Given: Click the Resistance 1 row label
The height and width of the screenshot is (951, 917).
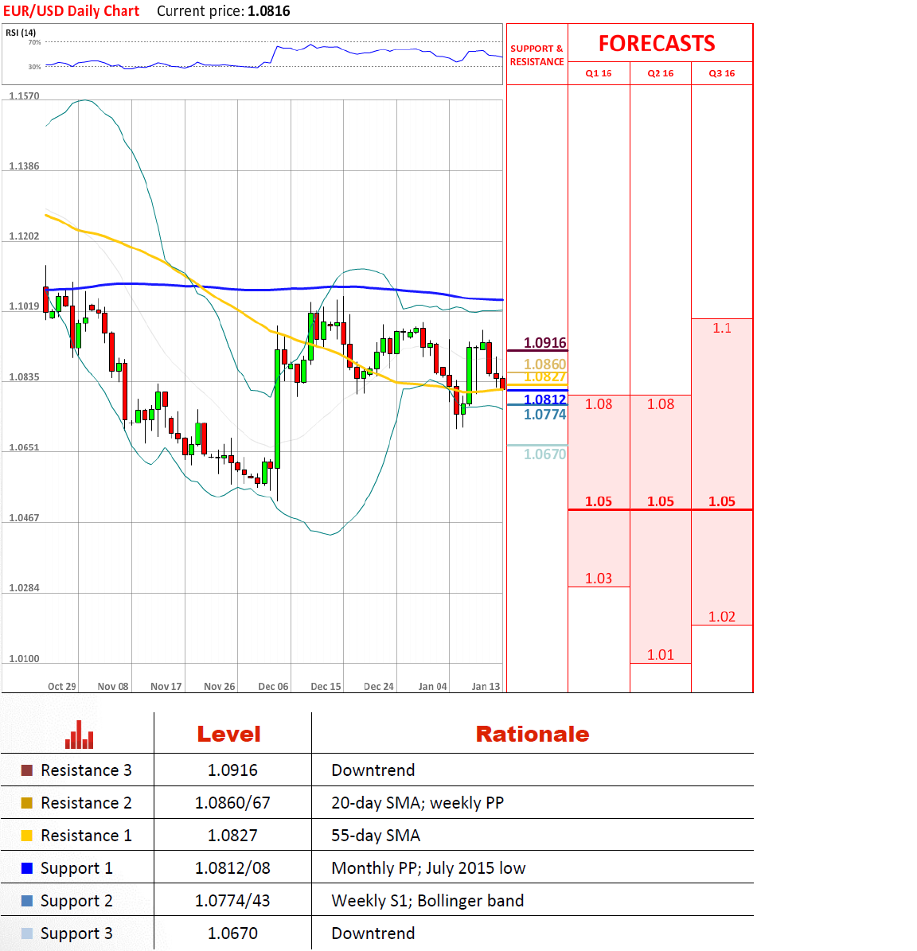Looking at the screenshot, I should pos(86,836).
